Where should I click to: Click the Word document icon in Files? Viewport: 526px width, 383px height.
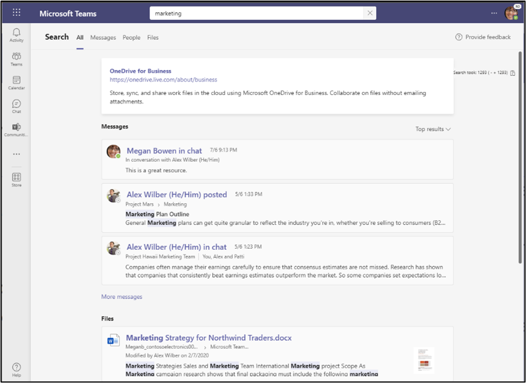click(x=113, y=340)
